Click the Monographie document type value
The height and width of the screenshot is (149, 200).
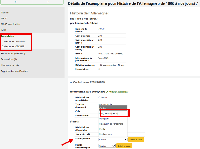pos(105,104)
